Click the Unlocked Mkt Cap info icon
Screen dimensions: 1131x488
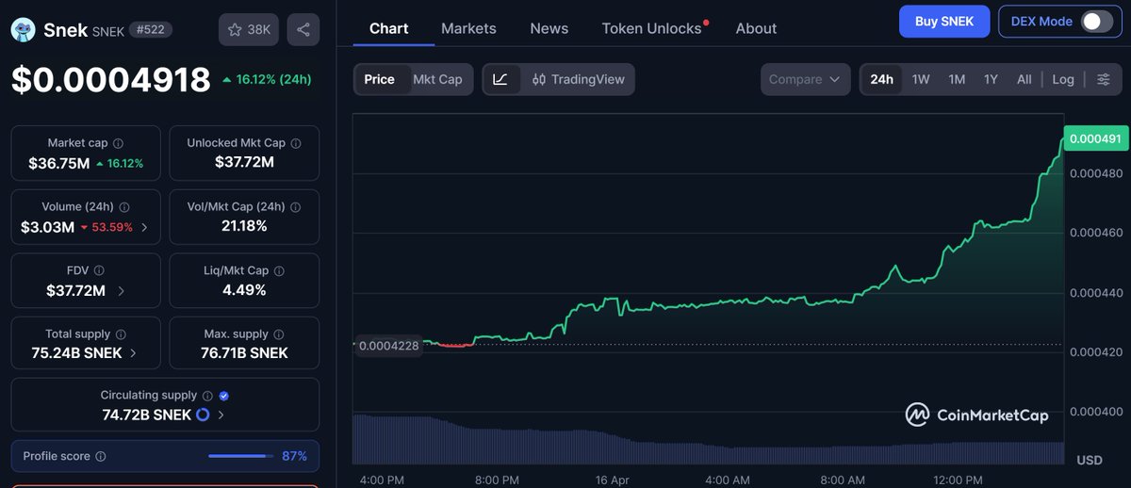(x=296, y=143)
